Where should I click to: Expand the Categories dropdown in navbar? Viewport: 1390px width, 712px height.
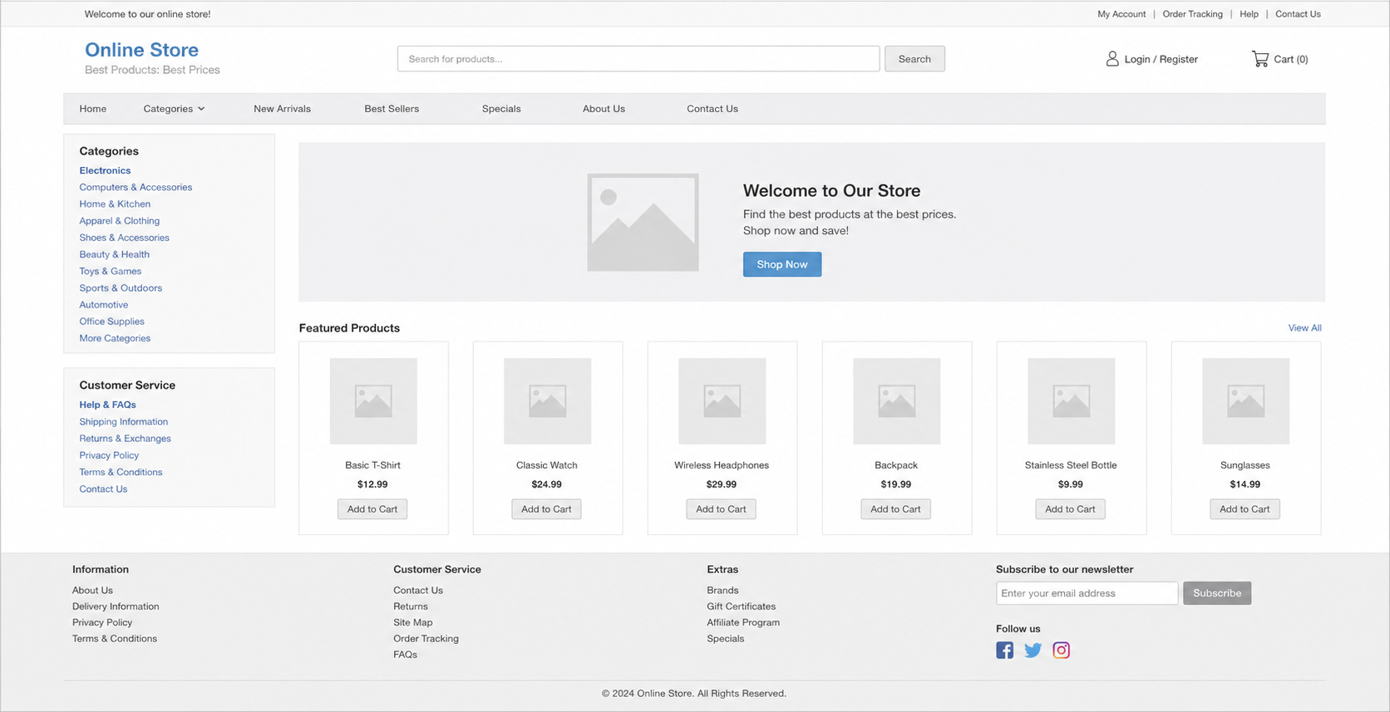(174, 109)
